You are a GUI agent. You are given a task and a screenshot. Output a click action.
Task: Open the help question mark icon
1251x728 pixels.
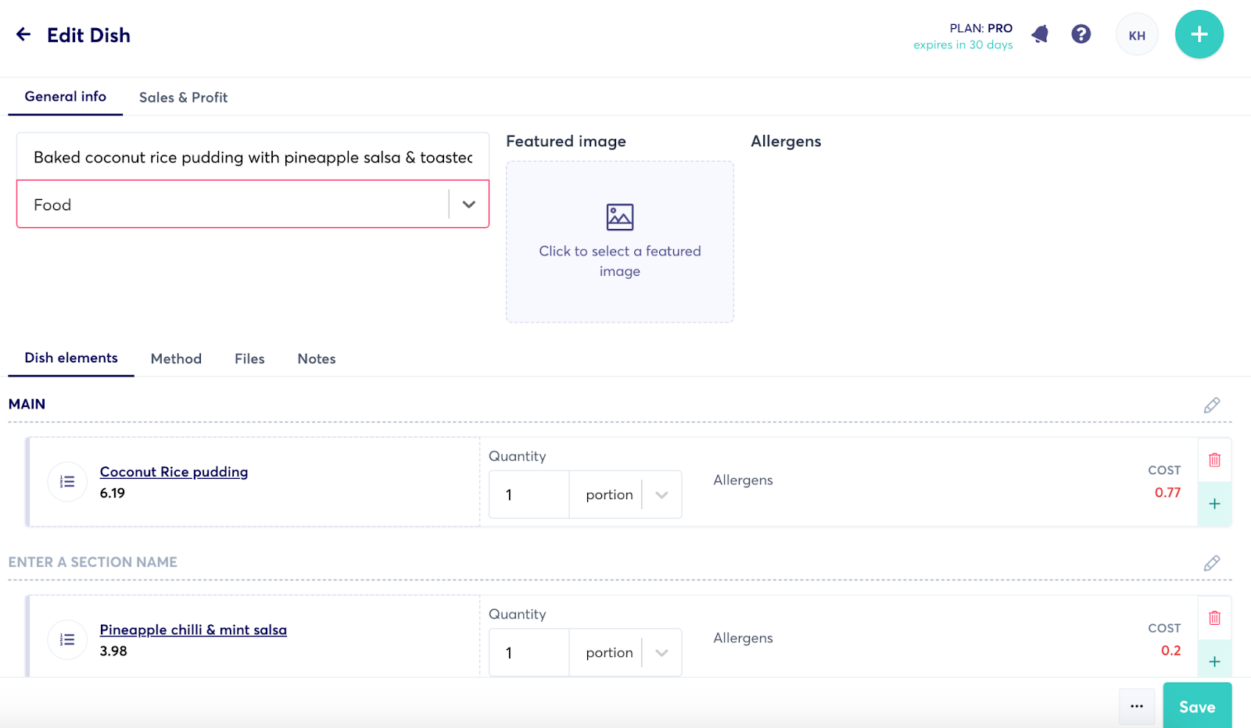1081,34
